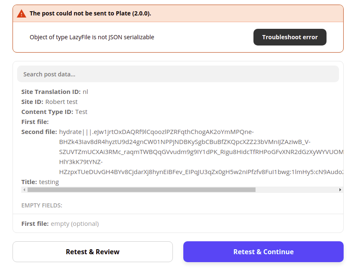The image size is (357, 273).
Task: Click Retest & Continue button
Action: click(263, 252)
